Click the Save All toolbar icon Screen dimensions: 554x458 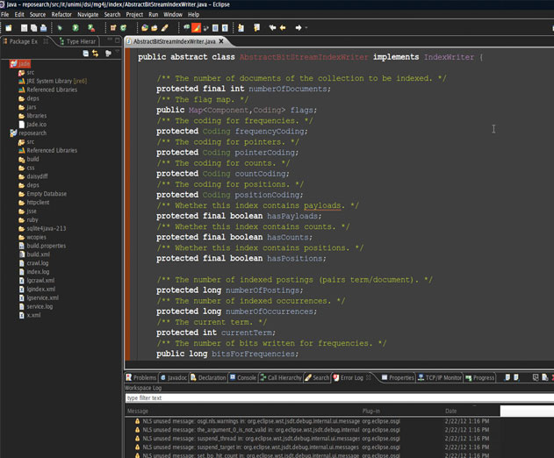point(33,27)
